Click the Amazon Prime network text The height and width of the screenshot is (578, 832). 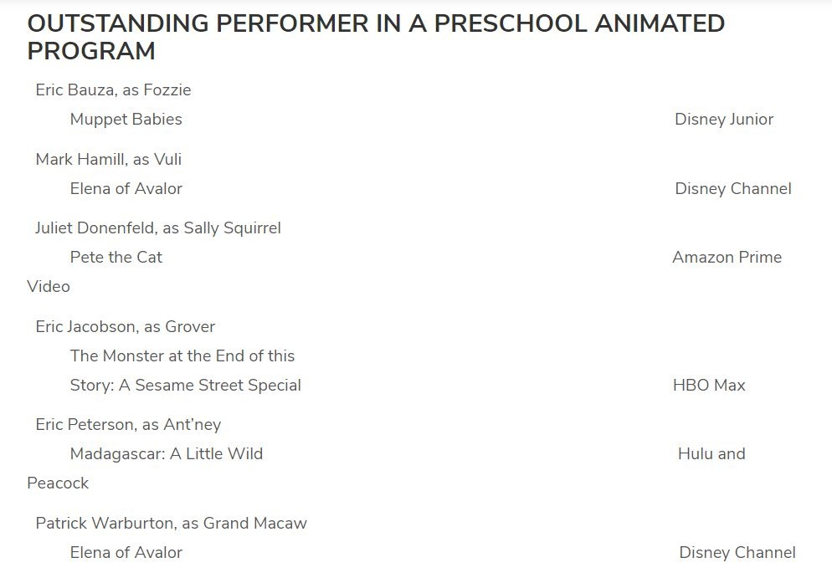click(727, 257)
